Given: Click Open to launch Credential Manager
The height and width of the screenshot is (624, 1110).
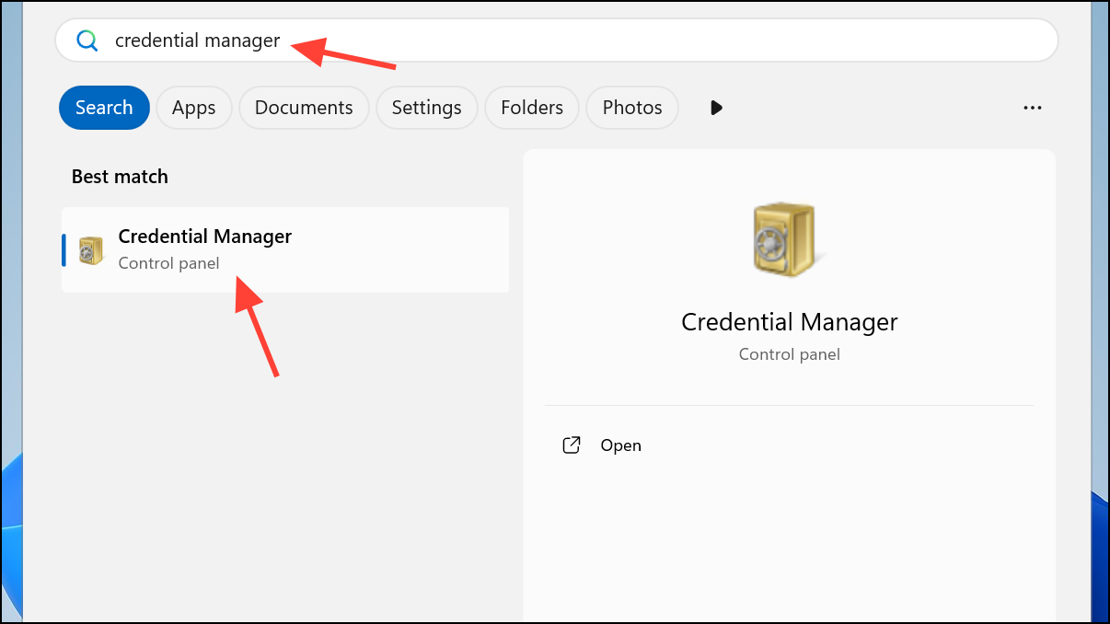Looking at the screenshot, I should point(620,445).
